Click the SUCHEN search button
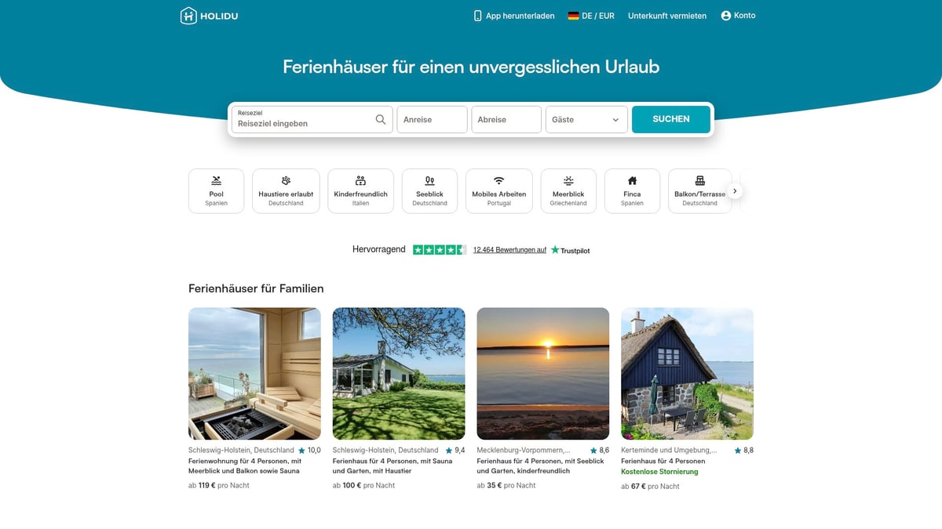Image resolution: width=942 pixels, height=529 pixels. 671,119
